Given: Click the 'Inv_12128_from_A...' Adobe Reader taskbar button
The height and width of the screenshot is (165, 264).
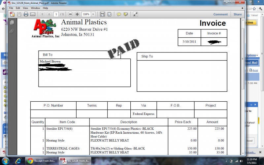Looking at the screenshot, I should (75, 161).
